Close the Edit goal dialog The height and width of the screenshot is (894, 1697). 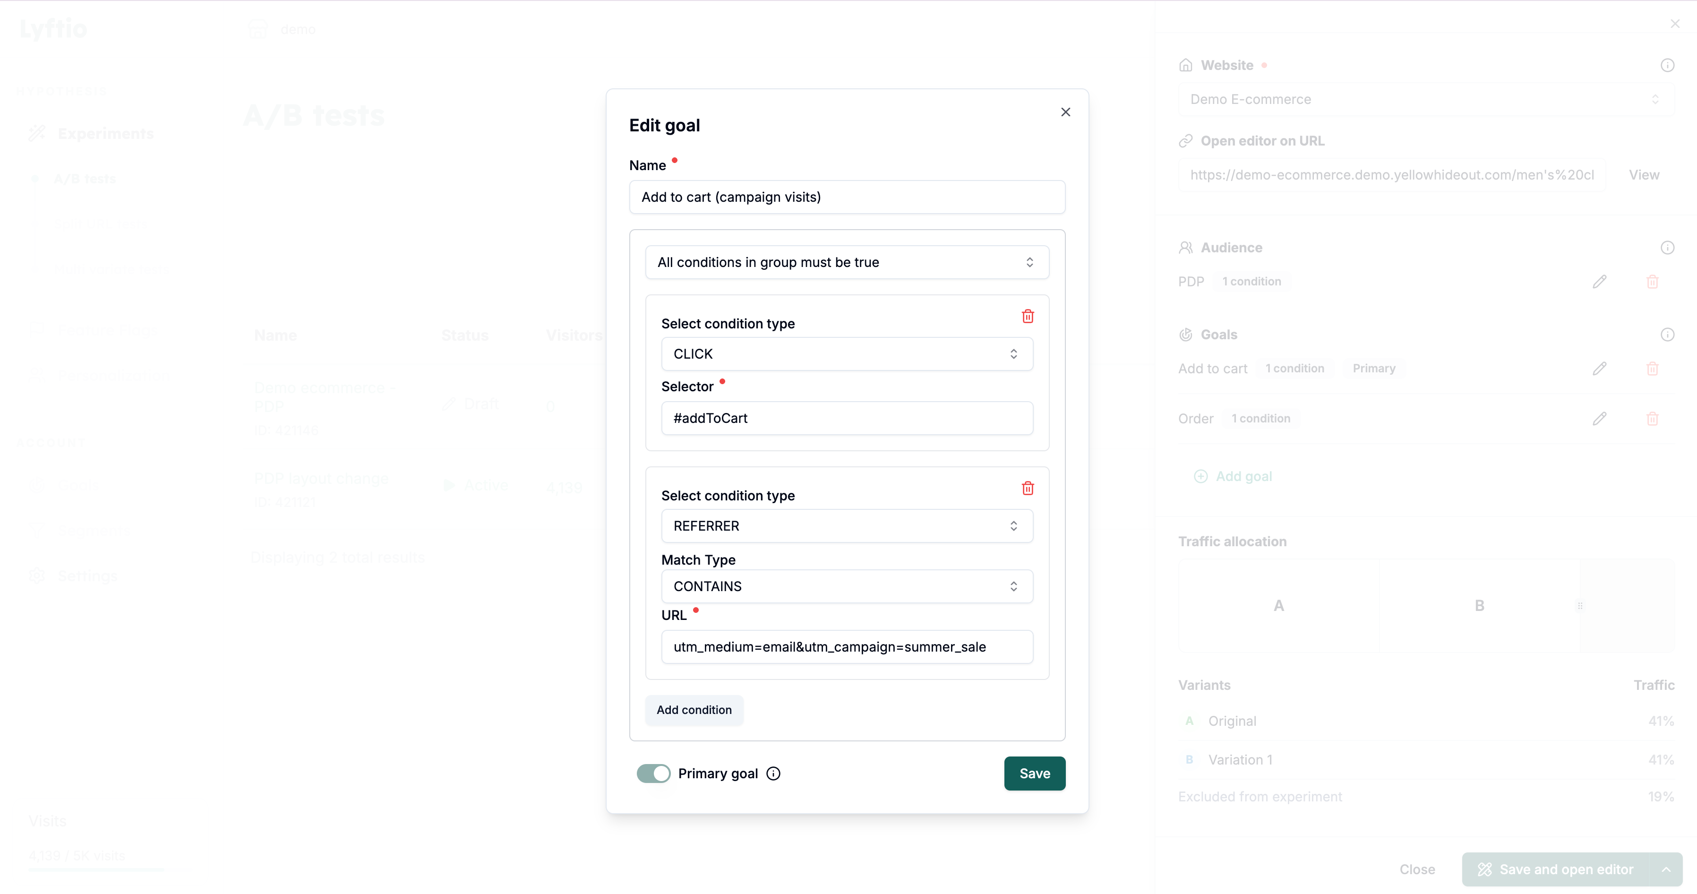point(1065,112)
